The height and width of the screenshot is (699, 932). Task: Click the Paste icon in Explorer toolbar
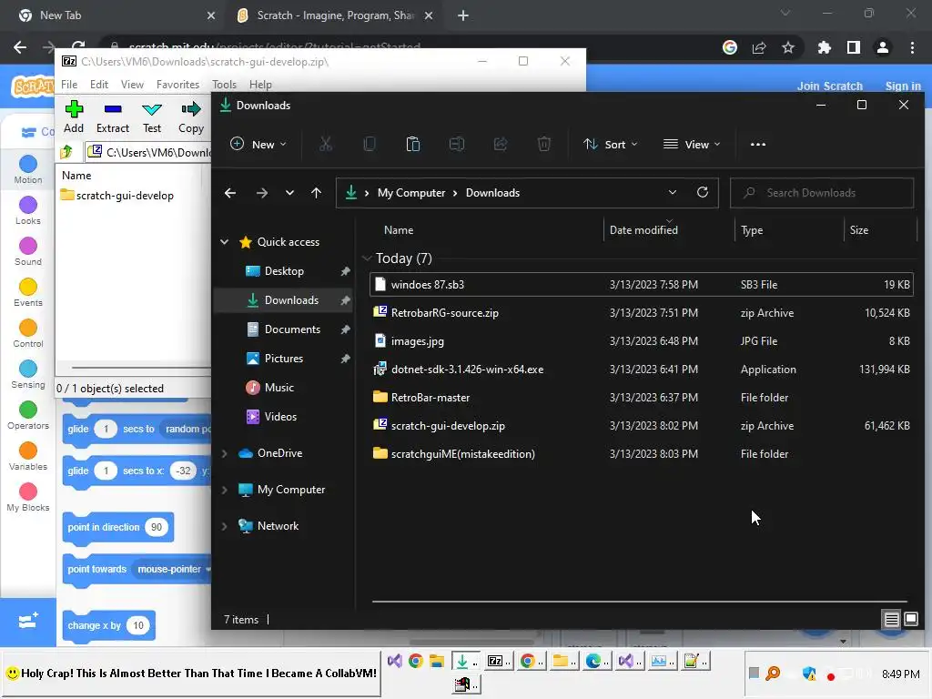[x=413, y=144]
